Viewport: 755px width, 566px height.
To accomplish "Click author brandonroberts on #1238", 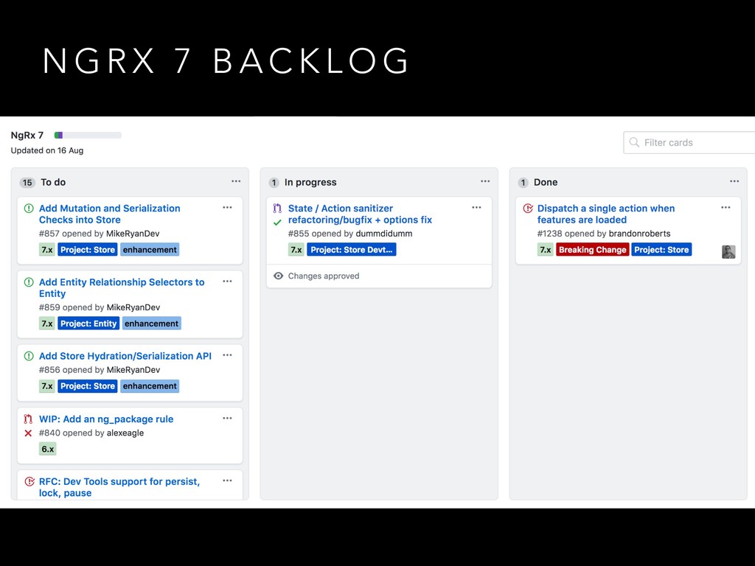I will tap(639, 234).
